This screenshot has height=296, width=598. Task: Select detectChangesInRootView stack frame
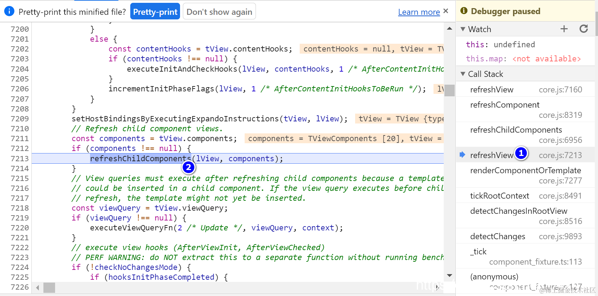[526, 216]
